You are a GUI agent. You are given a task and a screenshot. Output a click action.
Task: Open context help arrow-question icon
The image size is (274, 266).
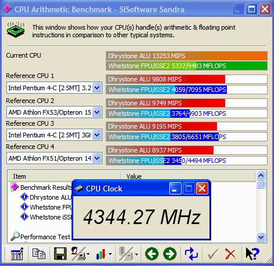click(252, 254)
